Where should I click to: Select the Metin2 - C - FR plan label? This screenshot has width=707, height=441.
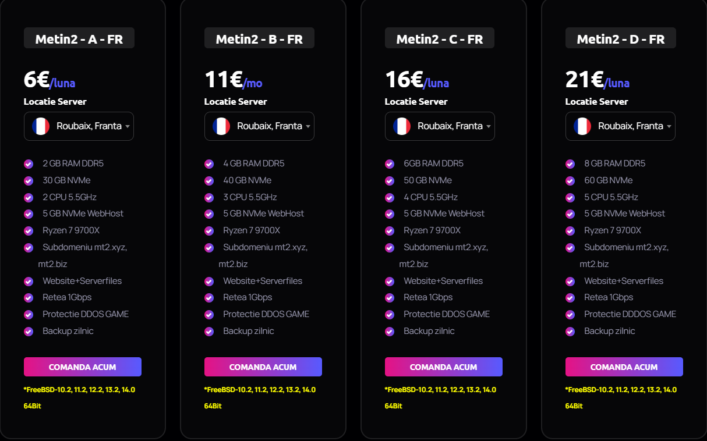[x=440, y=39]
